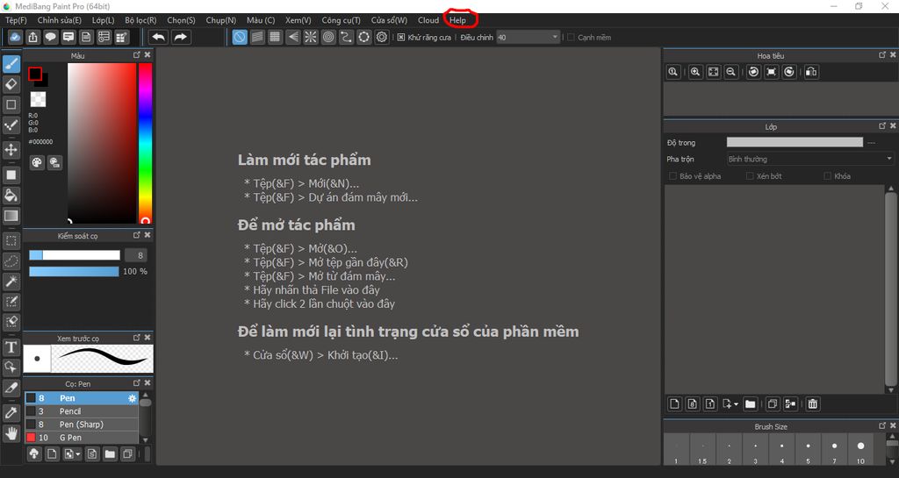The width and height of the screenshot is (899, 478).
Task: Select the Bucket fill tool
Action: pyautogui.click(x=11, y=195)
